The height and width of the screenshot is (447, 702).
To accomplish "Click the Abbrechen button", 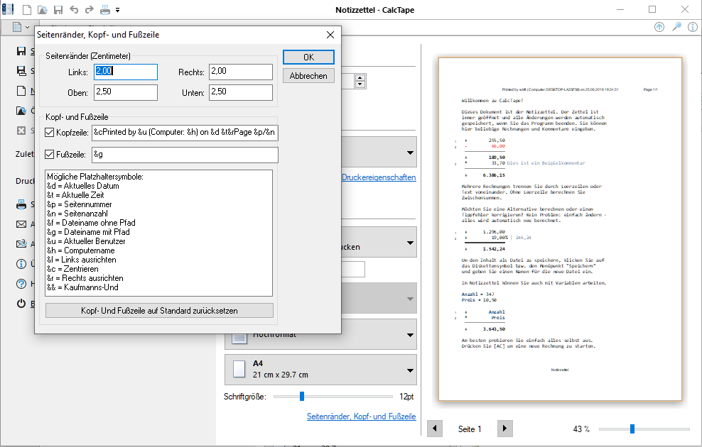I will 308,76.
